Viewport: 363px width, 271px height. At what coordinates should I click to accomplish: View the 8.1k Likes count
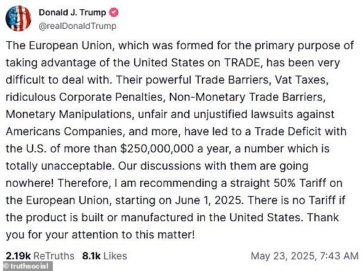(x=92, y=256)
